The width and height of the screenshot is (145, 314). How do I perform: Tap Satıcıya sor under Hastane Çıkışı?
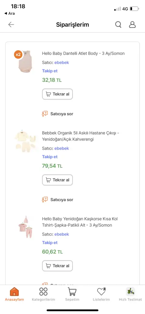pos(58,200)
